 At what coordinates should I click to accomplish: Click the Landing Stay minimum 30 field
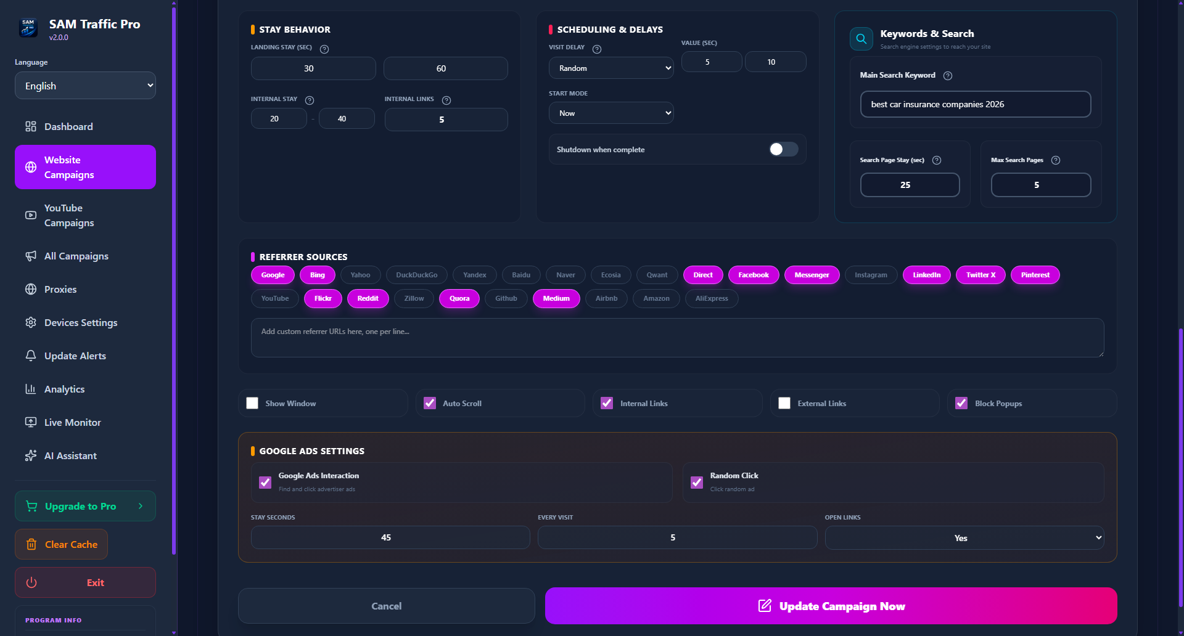[x=313, y=68]
